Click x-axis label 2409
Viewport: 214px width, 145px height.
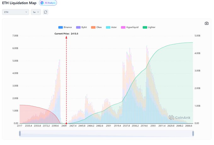64,126
